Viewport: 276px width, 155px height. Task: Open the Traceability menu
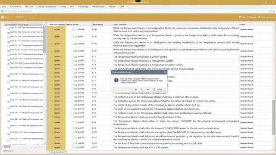pos(83,7)
